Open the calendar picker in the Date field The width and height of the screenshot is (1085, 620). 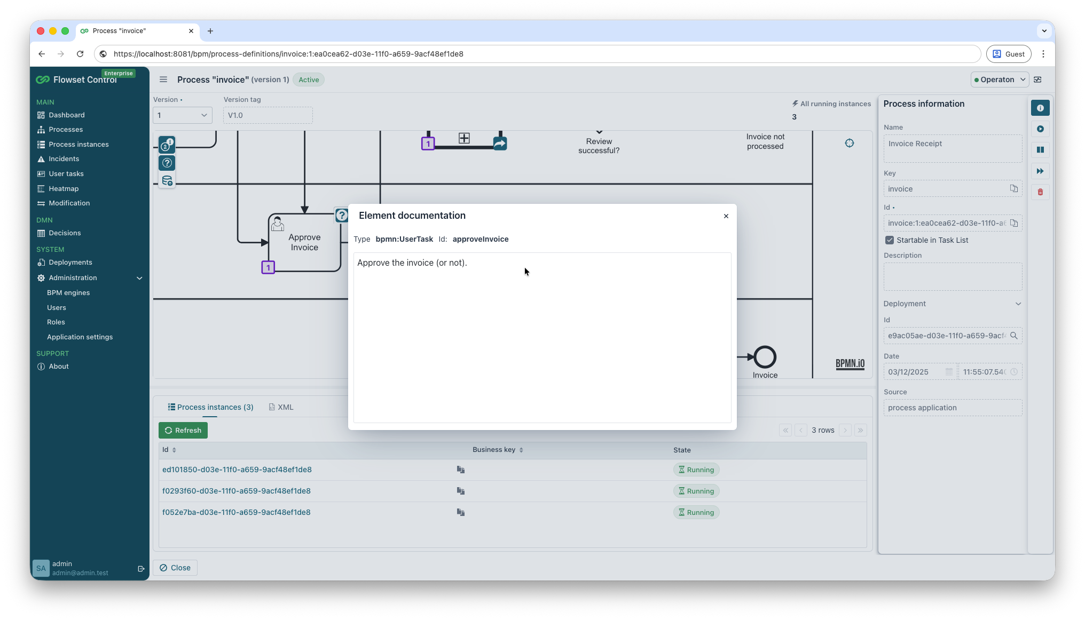pos(949,371)
